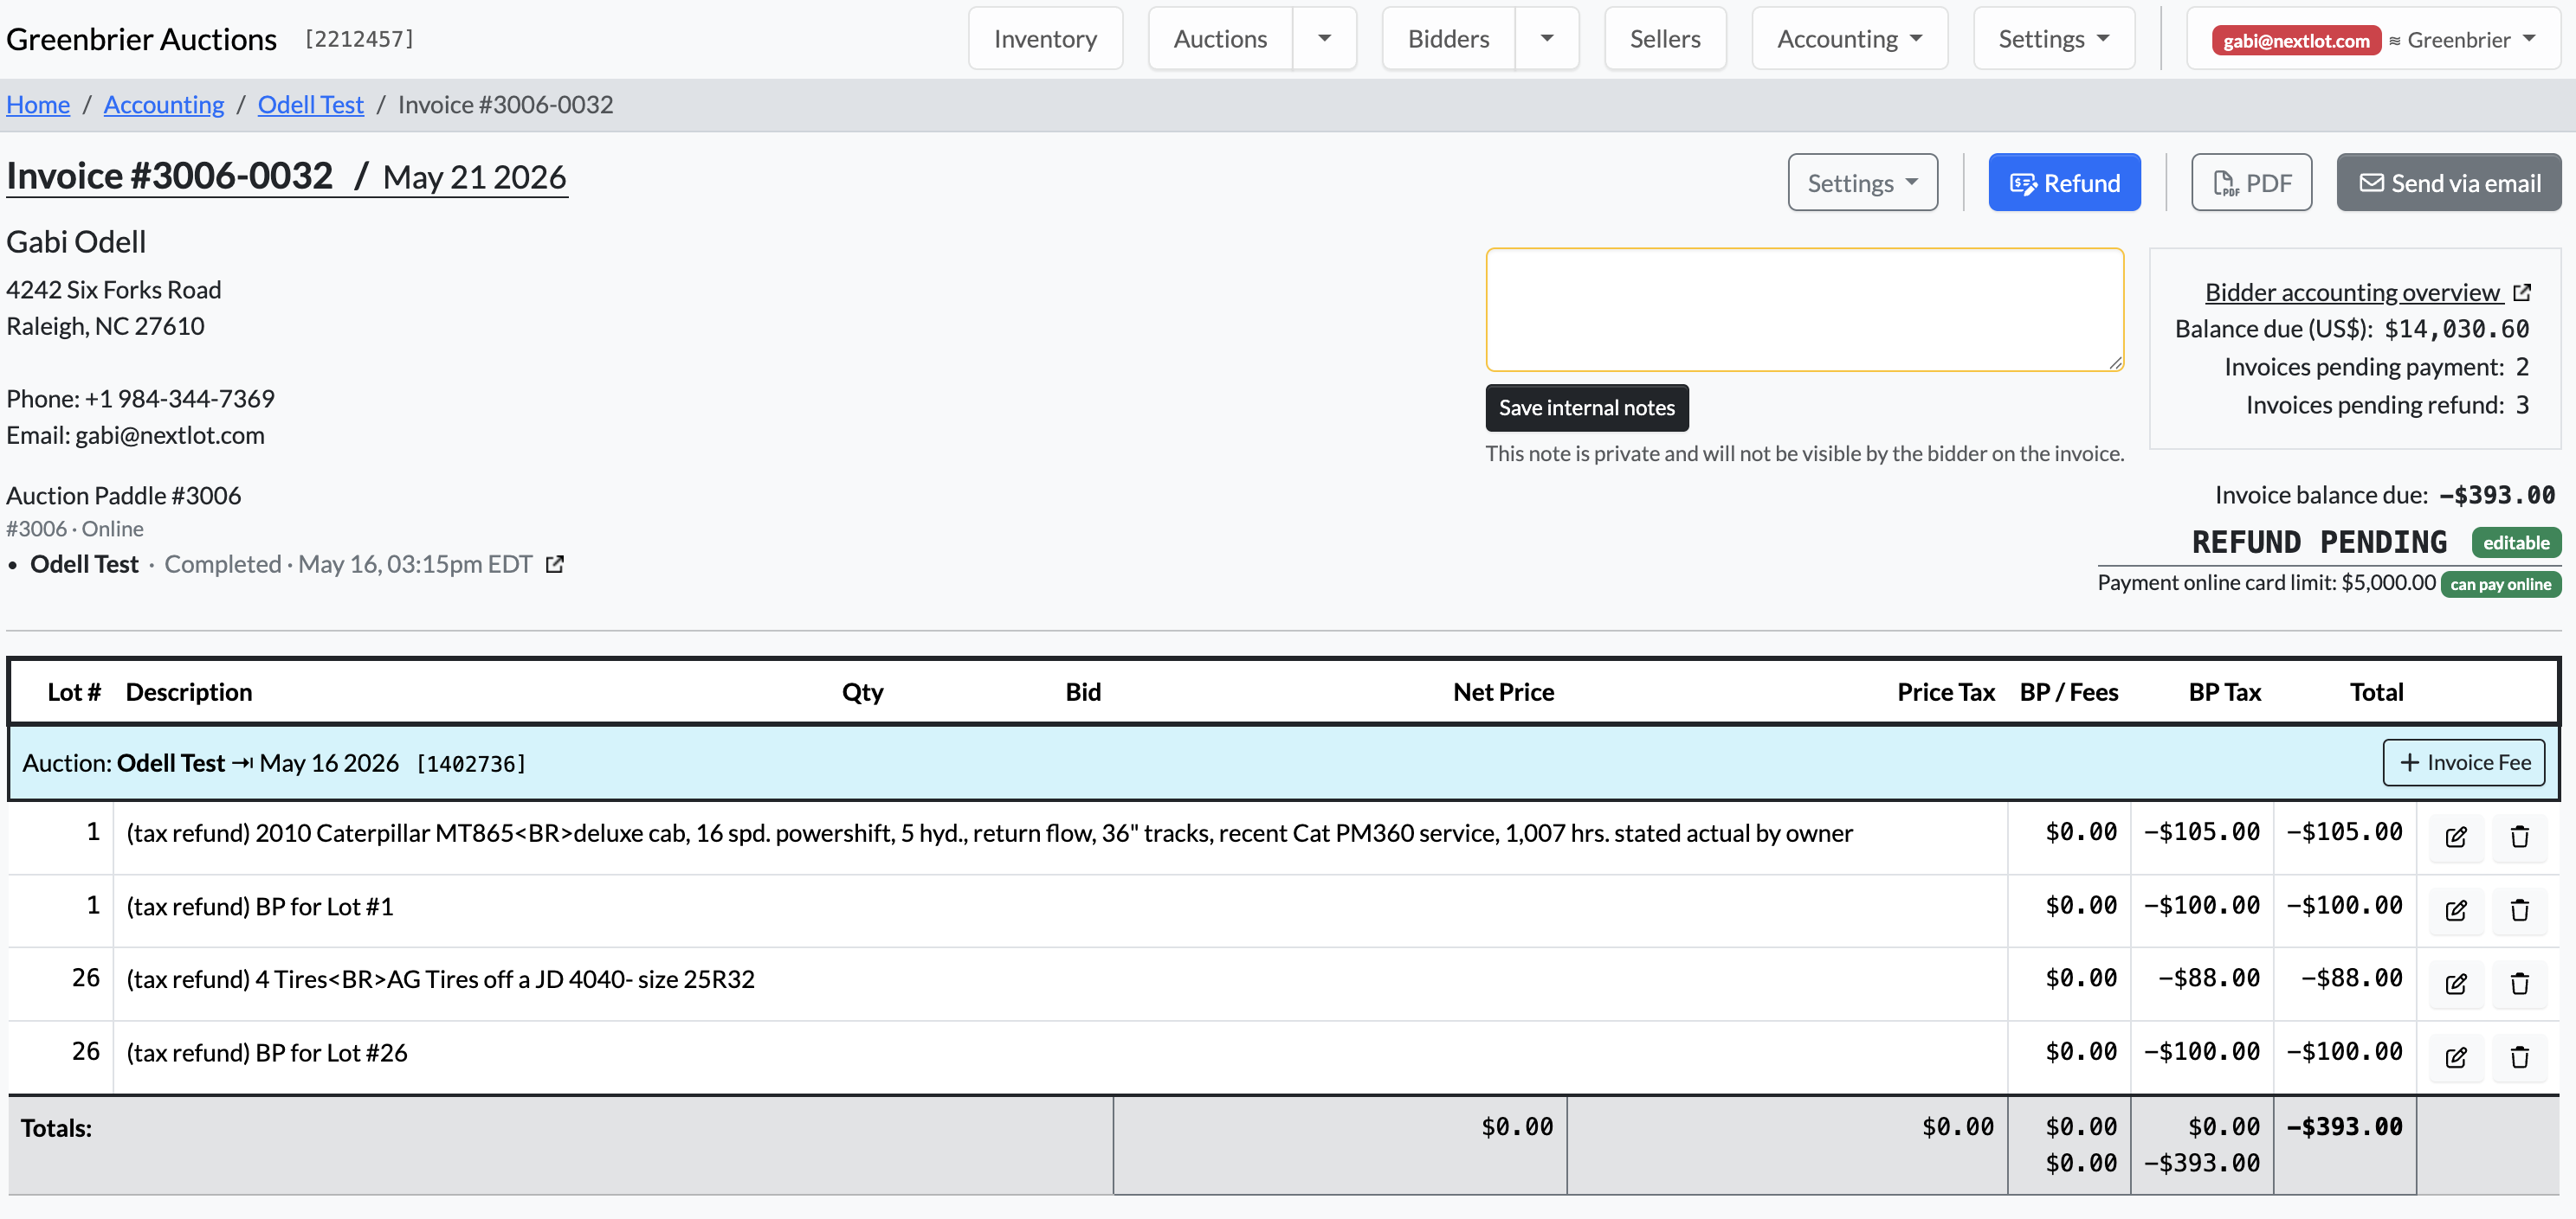Click email gabi@nextlot.com in contact details
Image resolution: width=2576 pixels, height=1219 pixels.
pos(170,436)
